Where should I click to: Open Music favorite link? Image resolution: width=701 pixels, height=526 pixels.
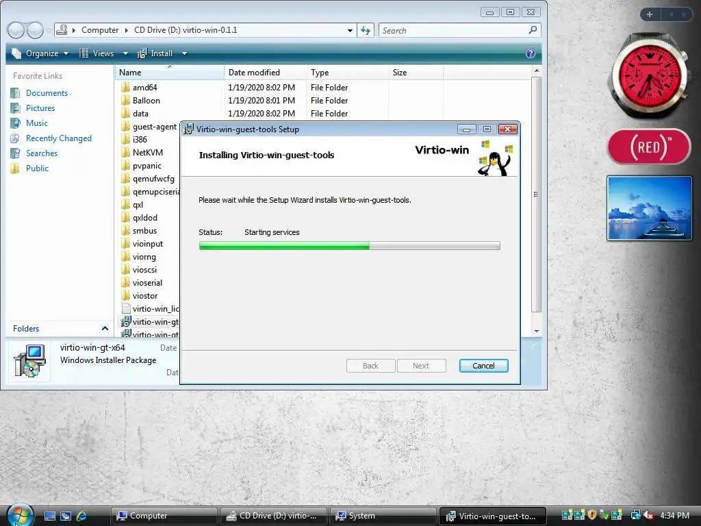(x=37, y=123)
